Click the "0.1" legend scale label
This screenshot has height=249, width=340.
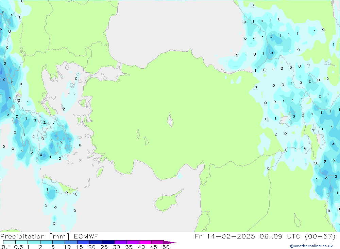pyautogui.click(x=6, y=247)
